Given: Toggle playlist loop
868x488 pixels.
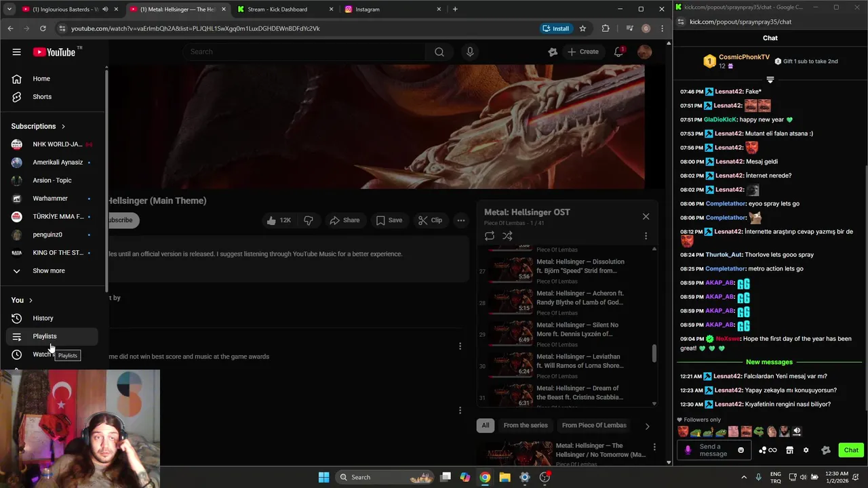Looking at the screenshot, I should [489, 236].
